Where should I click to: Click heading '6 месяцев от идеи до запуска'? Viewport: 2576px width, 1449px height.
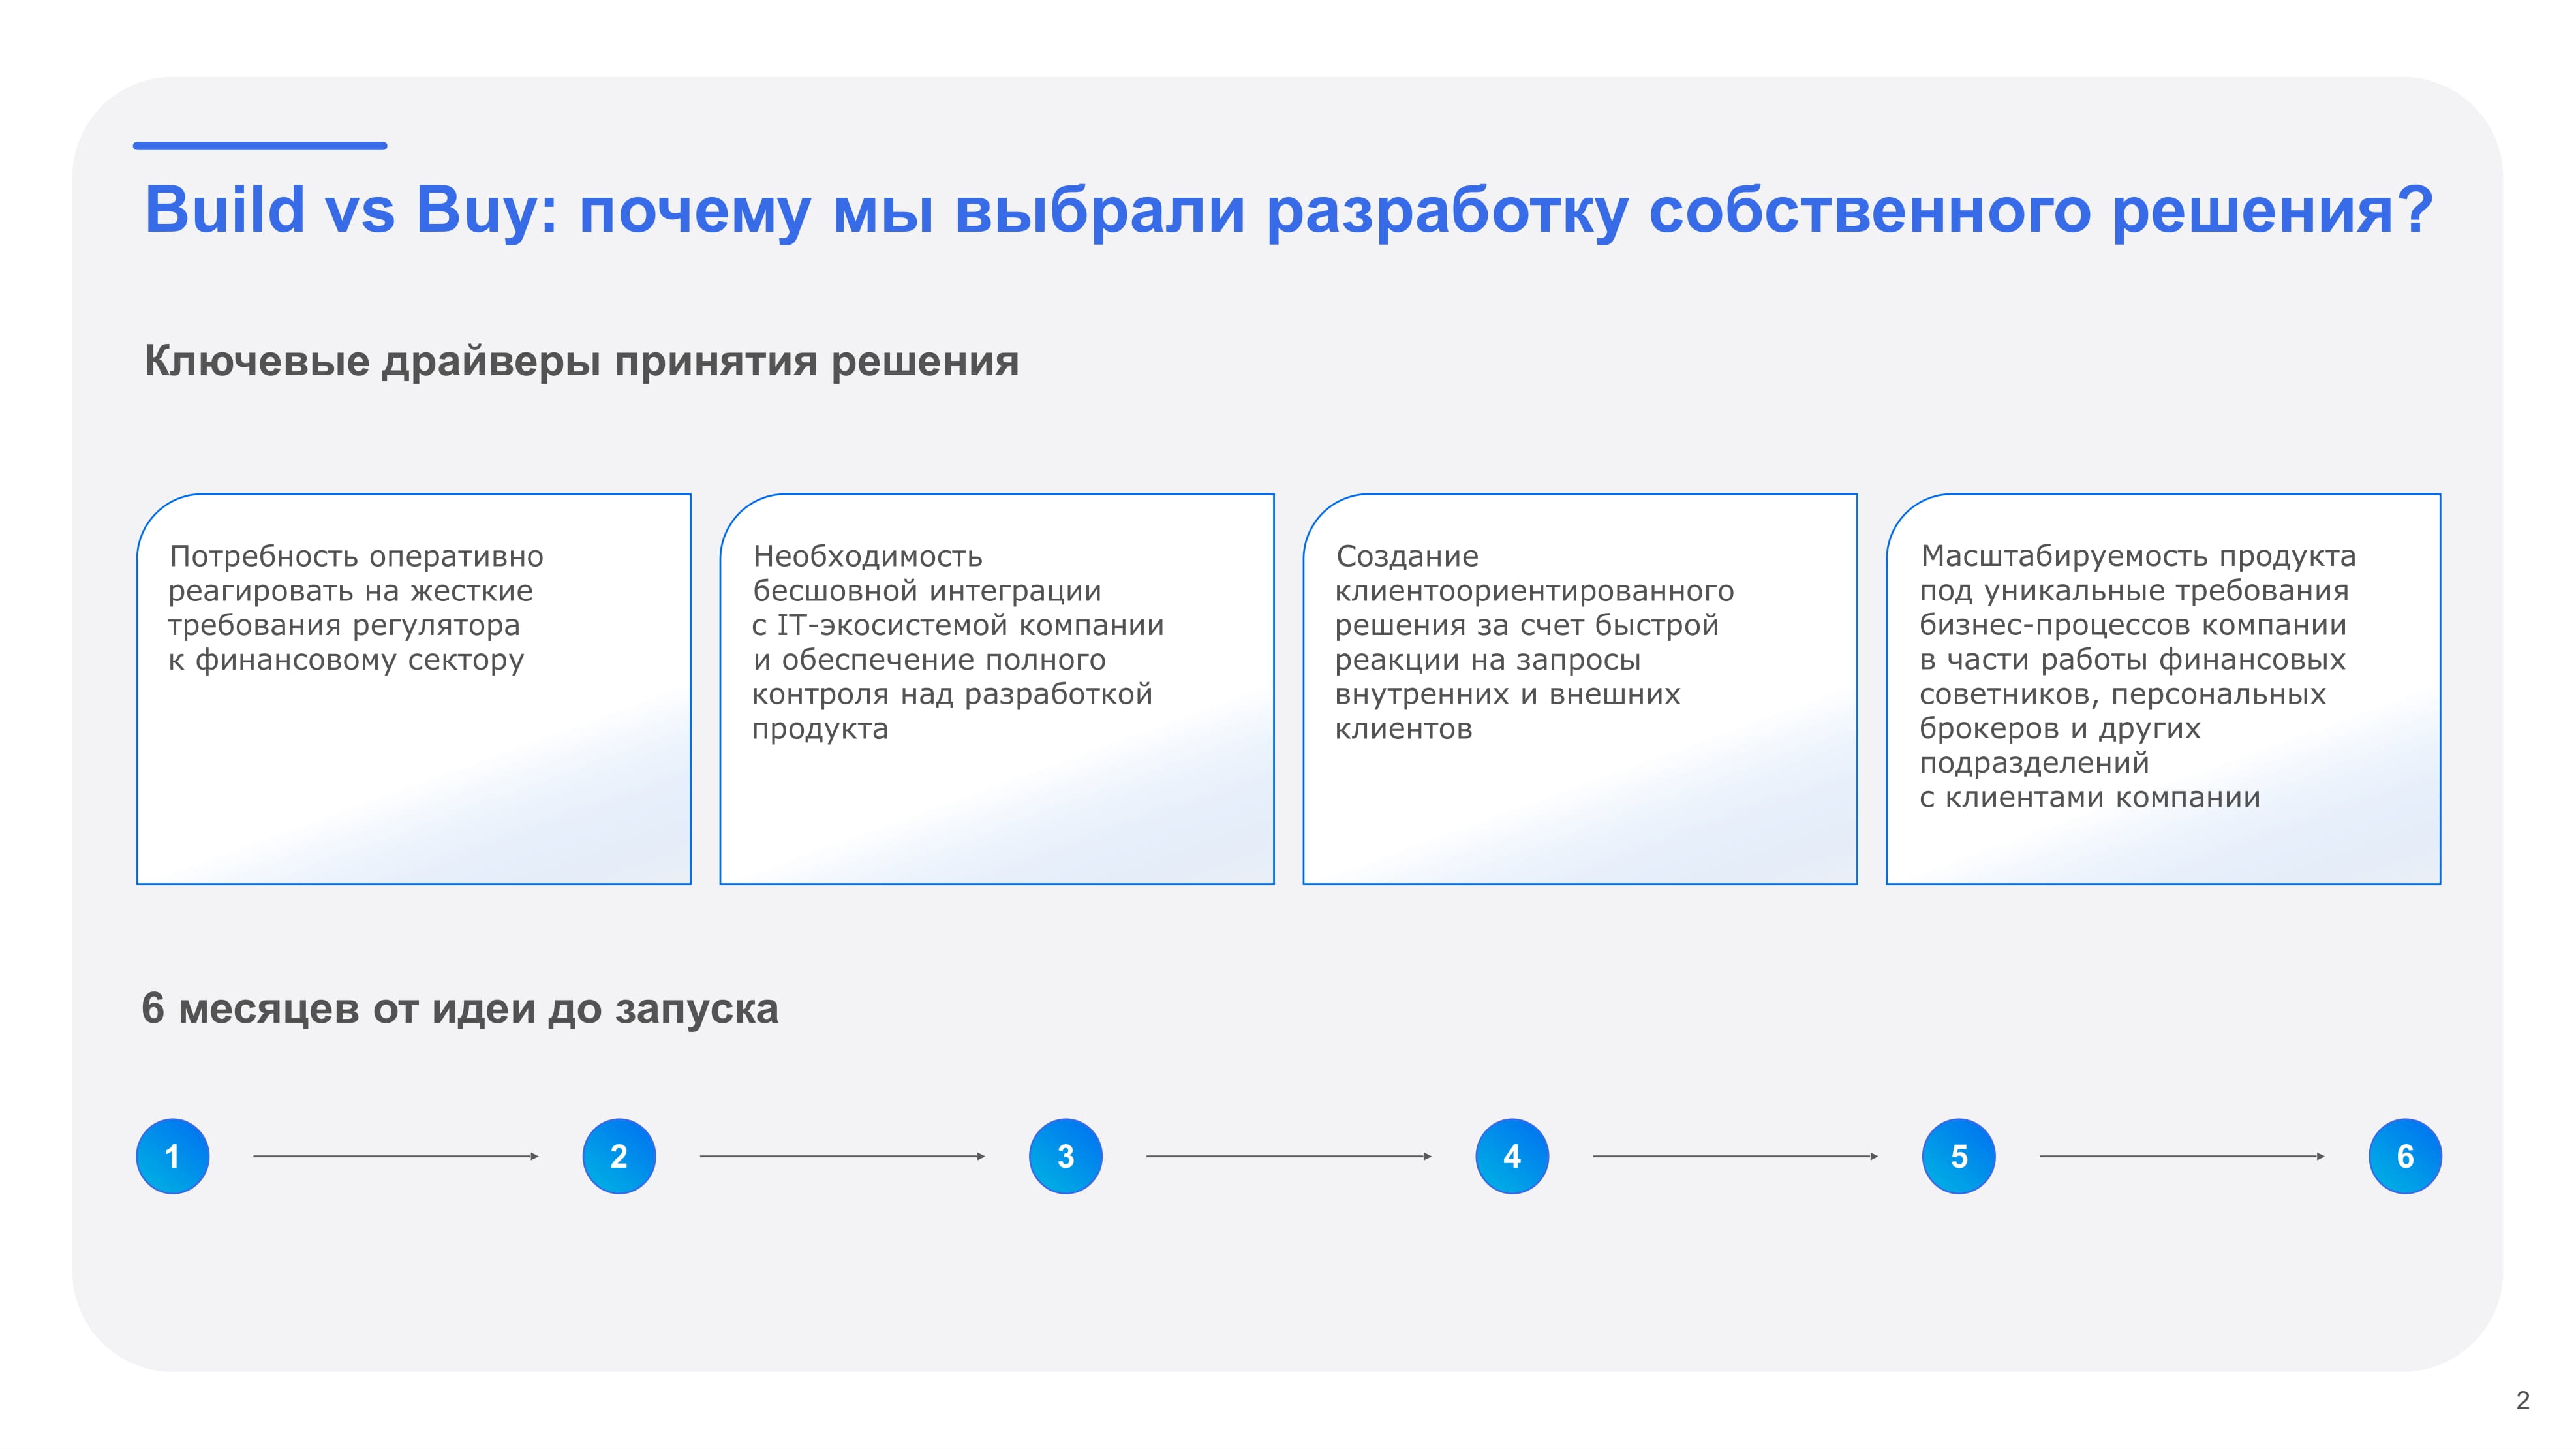460,1008
